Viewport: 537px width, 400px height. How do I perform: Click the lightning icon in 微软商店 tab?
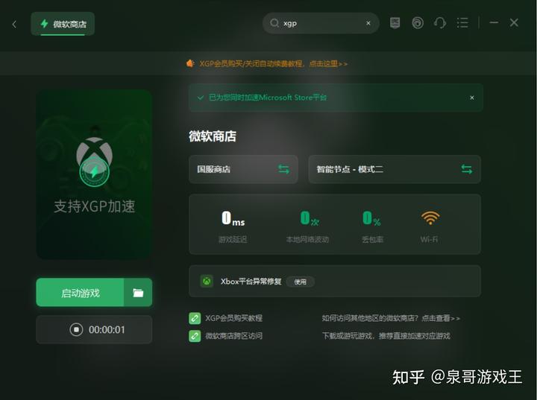pyautogui.click(x=44, y=24)
